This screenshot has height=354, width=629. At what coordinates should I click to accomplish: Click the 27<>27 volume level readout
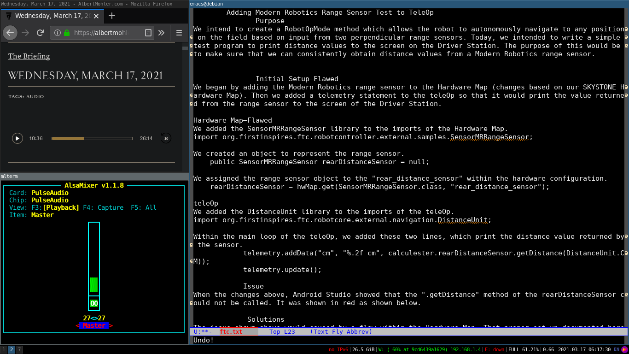(x=94, y=318)
